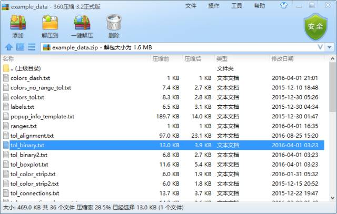Sort by 压缩后 column header

coord(193,58)
